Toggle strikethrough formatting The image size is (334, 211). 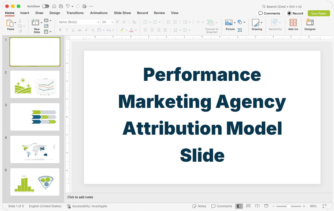pyautogui.click(x=80, y=30)
